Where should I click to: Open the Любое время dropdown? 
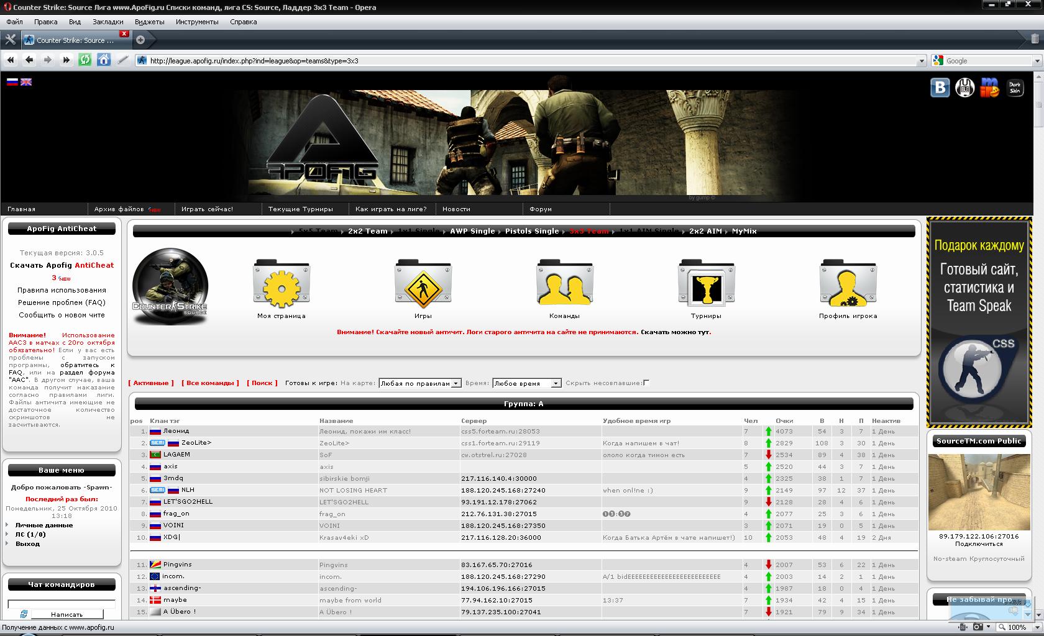click(527, 383)
